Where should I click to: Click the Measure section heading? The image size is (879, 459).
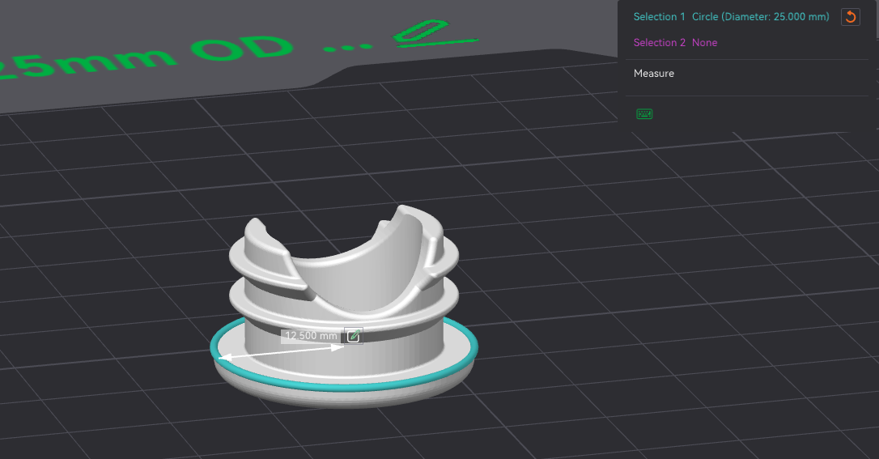[x=654, y=74]
